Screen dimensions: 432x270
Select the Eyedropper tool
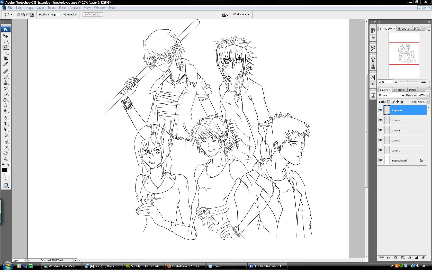(x=6, y=148)
